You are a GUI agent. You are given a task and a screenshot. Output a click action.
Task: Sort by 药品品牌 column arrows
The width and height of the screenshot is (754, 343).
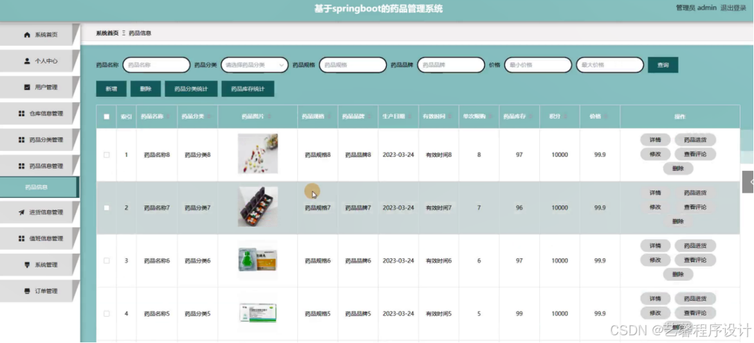(369, 117)
